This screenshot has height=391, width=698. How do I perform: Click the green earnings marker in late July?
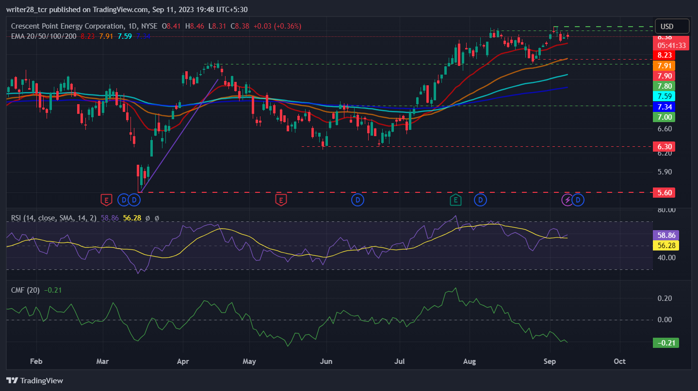(455, 199)
